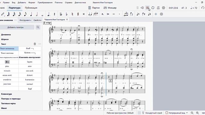The image size is (205, 115).
Task: Rewind playback to start
Action: [142, 8]
